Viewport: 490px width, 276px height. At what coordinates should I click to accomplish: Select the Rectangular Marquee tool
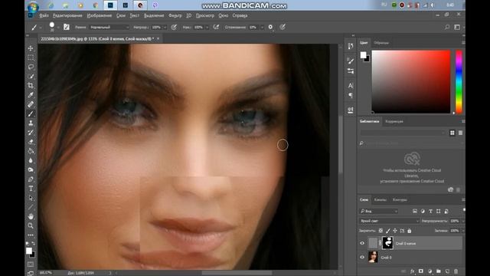pos(31,58)
